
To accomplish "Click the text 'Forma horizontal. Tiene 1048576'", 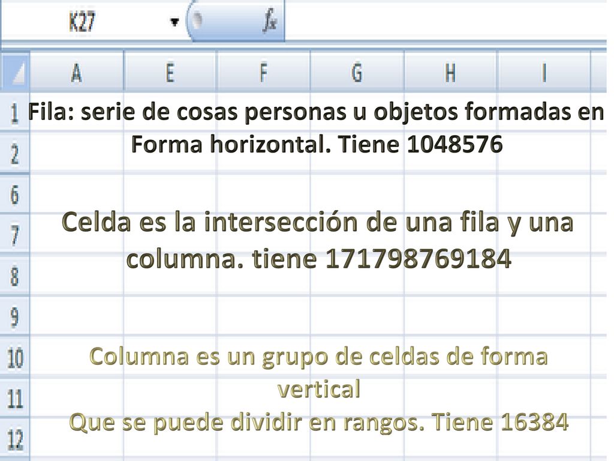I will [x=317, y=144].
